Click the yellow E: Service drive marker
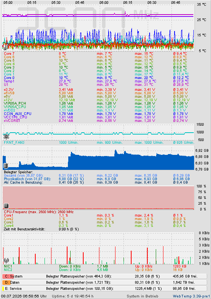This screenshot has width=211, height=299. 3,289
